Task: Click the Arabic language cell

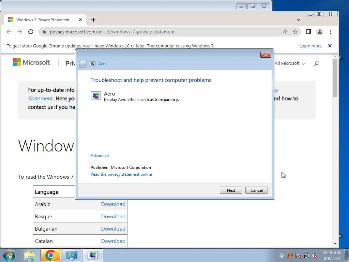Action: 66,204
